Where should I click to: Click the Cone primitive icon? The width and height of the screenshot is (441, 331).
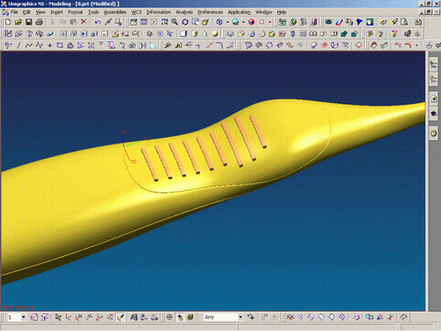tap(205, 34)
